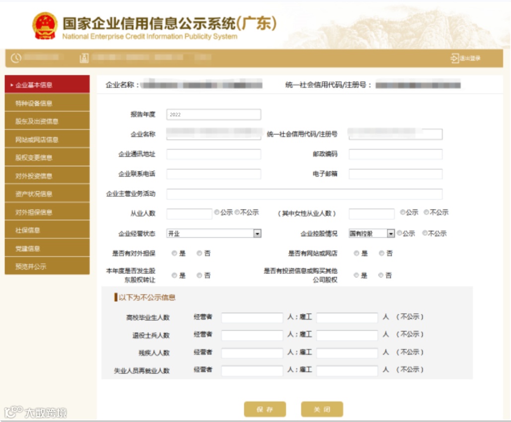Click the clock icon in gold bar
The width and height of the screenshot is (511, 422).
[16, 58]
